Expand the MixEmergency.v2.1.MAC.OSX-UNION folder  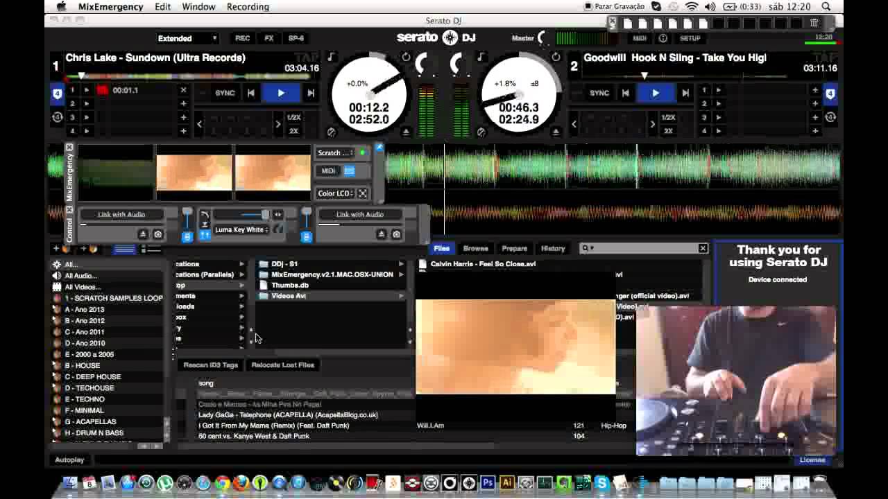tap(401, 274)
